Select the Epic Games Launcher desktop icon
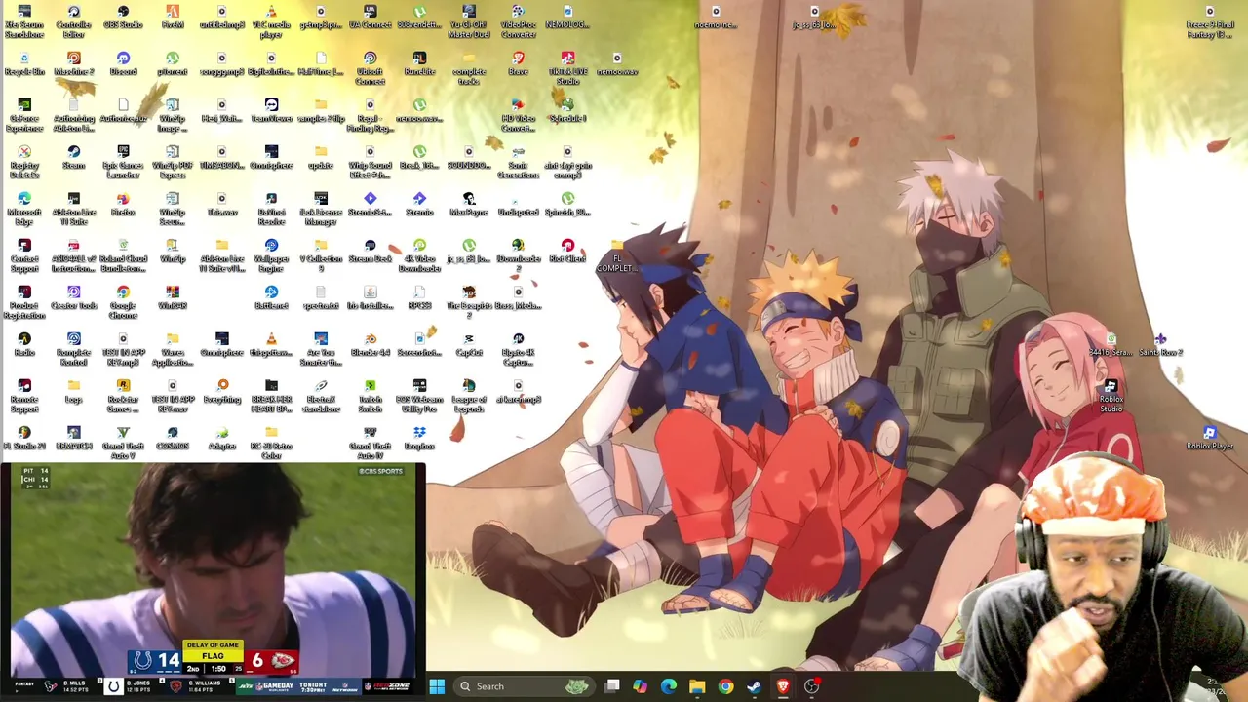 pos(123,163)
